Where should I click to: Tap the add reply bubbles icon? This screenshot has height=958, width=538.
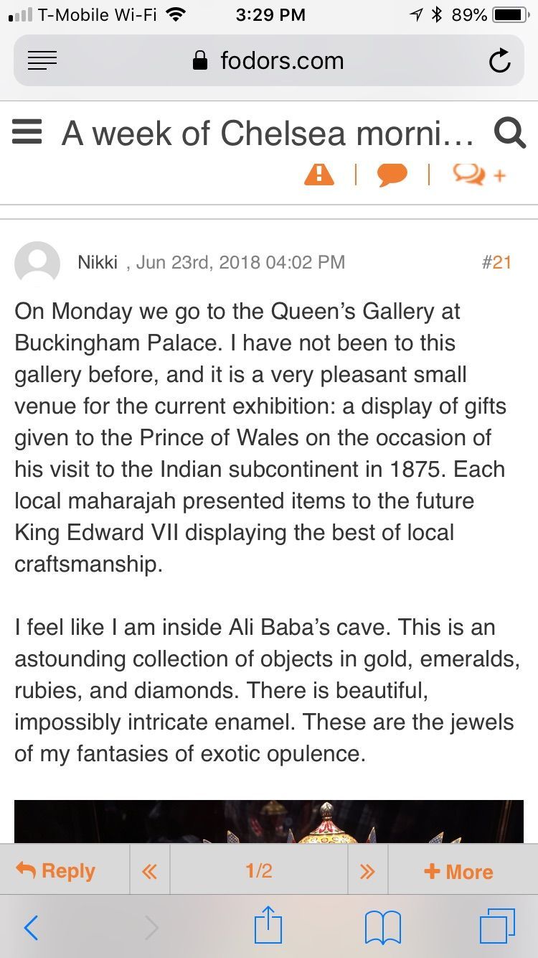pyautogui.click(x=479, y=175)
